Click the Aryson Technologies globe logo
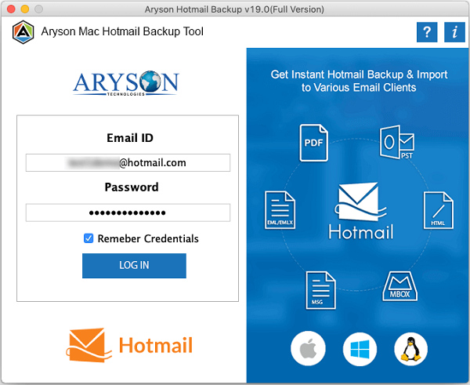Screen dimensions: 470x385 (126, 83)
